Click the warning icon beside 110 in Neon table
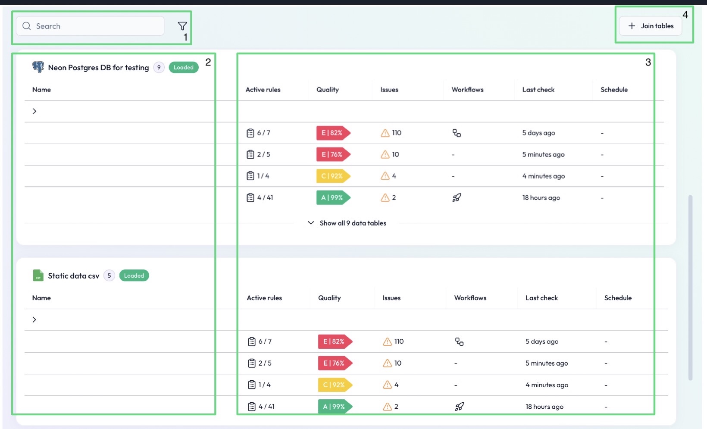 pos(385,133)
